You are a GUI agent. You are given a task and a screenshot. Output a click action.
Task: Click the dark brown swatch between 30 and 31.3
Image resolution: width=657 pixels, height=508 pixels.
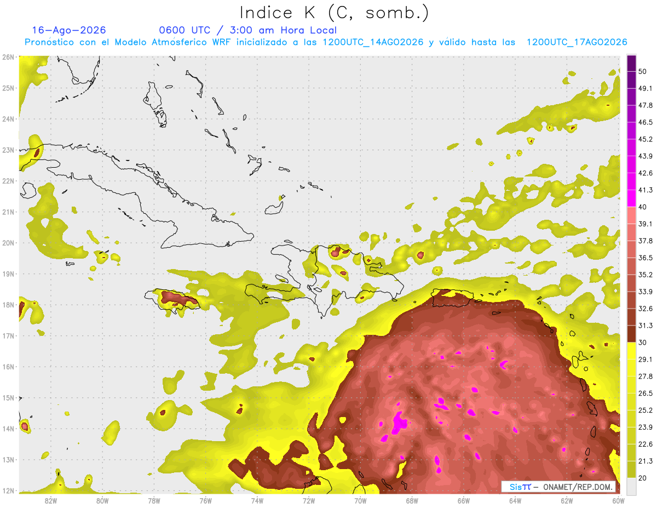coord(632,334)
